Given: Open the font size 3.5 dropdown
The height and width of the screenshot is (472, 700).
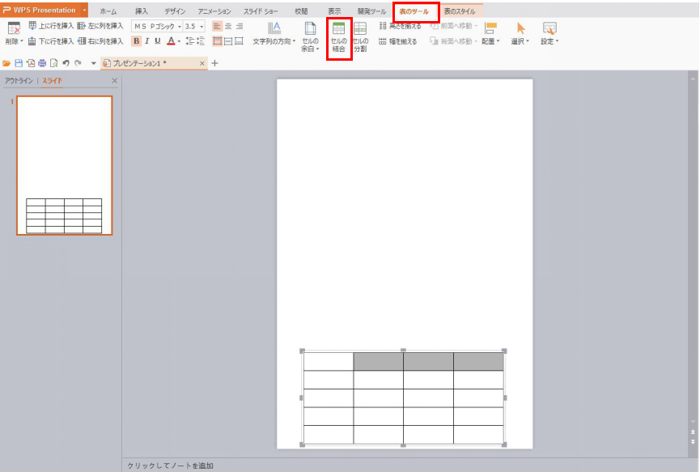Looking at the screenshot, I should pyautogui.click(x=201, y=27).
